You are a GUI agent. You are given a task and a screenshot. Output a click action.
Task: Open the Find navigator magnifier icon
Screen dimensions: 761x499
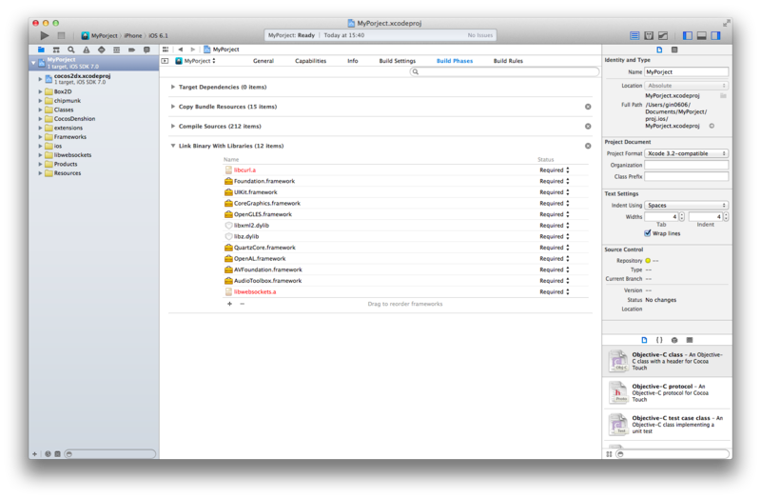pyautogui.click(x=71, y=50)
